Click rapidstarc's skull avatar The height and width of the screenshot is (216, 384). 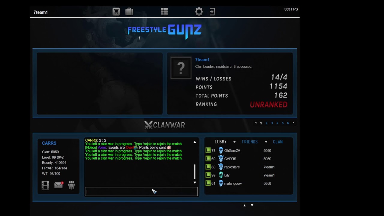[221, 167]
